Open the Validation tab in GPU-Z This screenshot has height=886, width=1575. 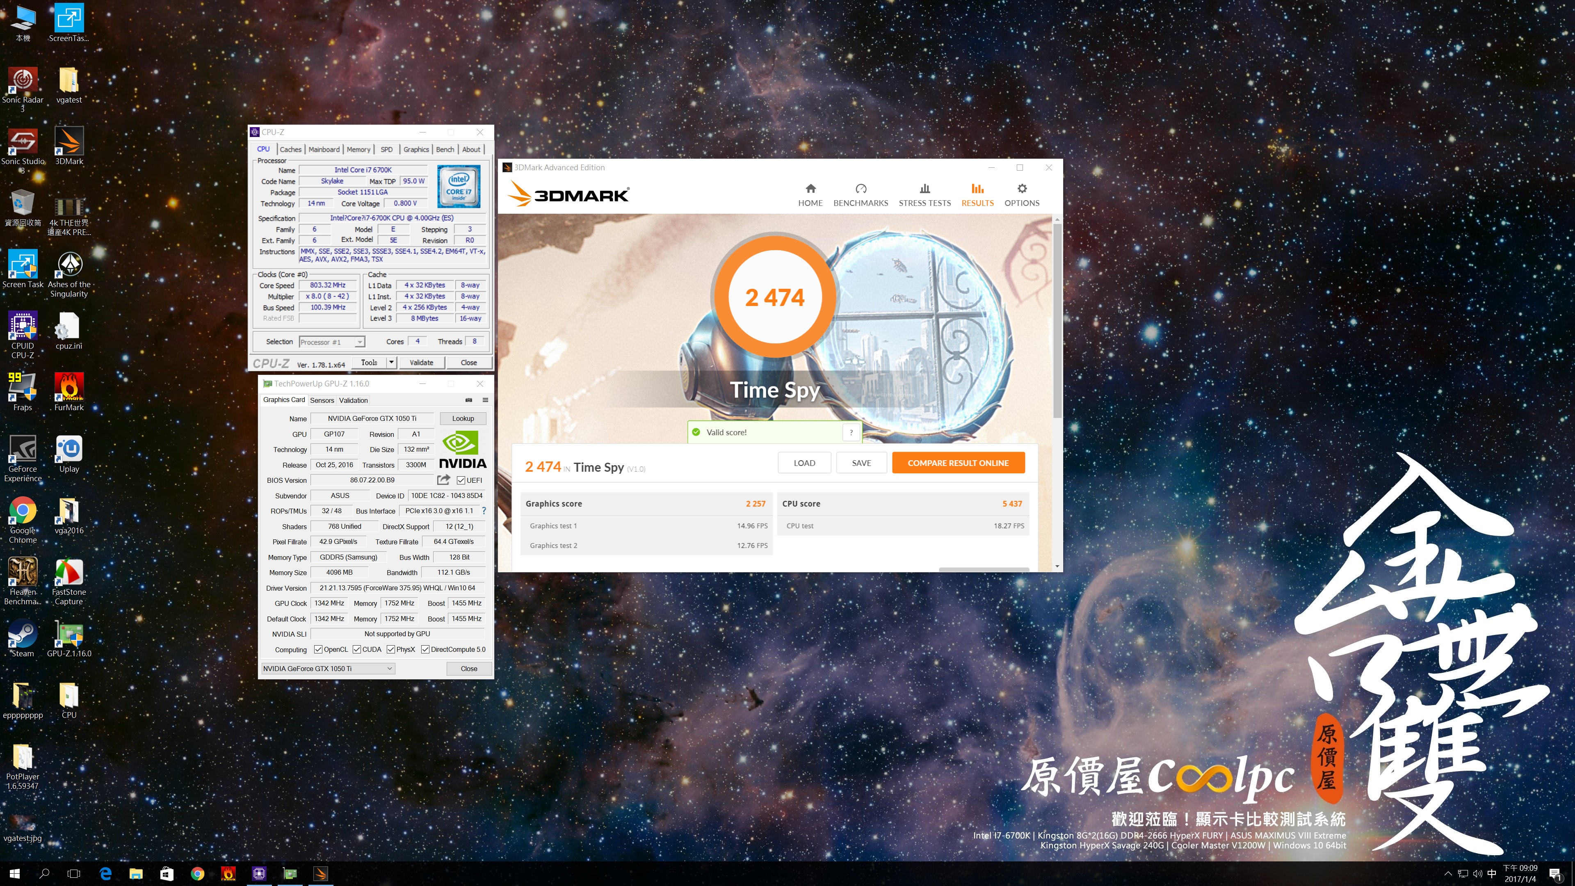pyautogui.click(x=354, y=400)
